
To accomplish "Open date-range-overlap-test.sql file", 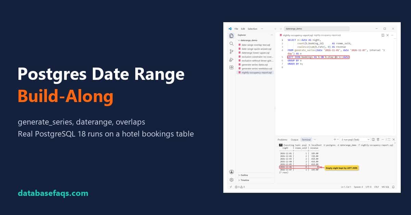I will [x=256, y=45].
